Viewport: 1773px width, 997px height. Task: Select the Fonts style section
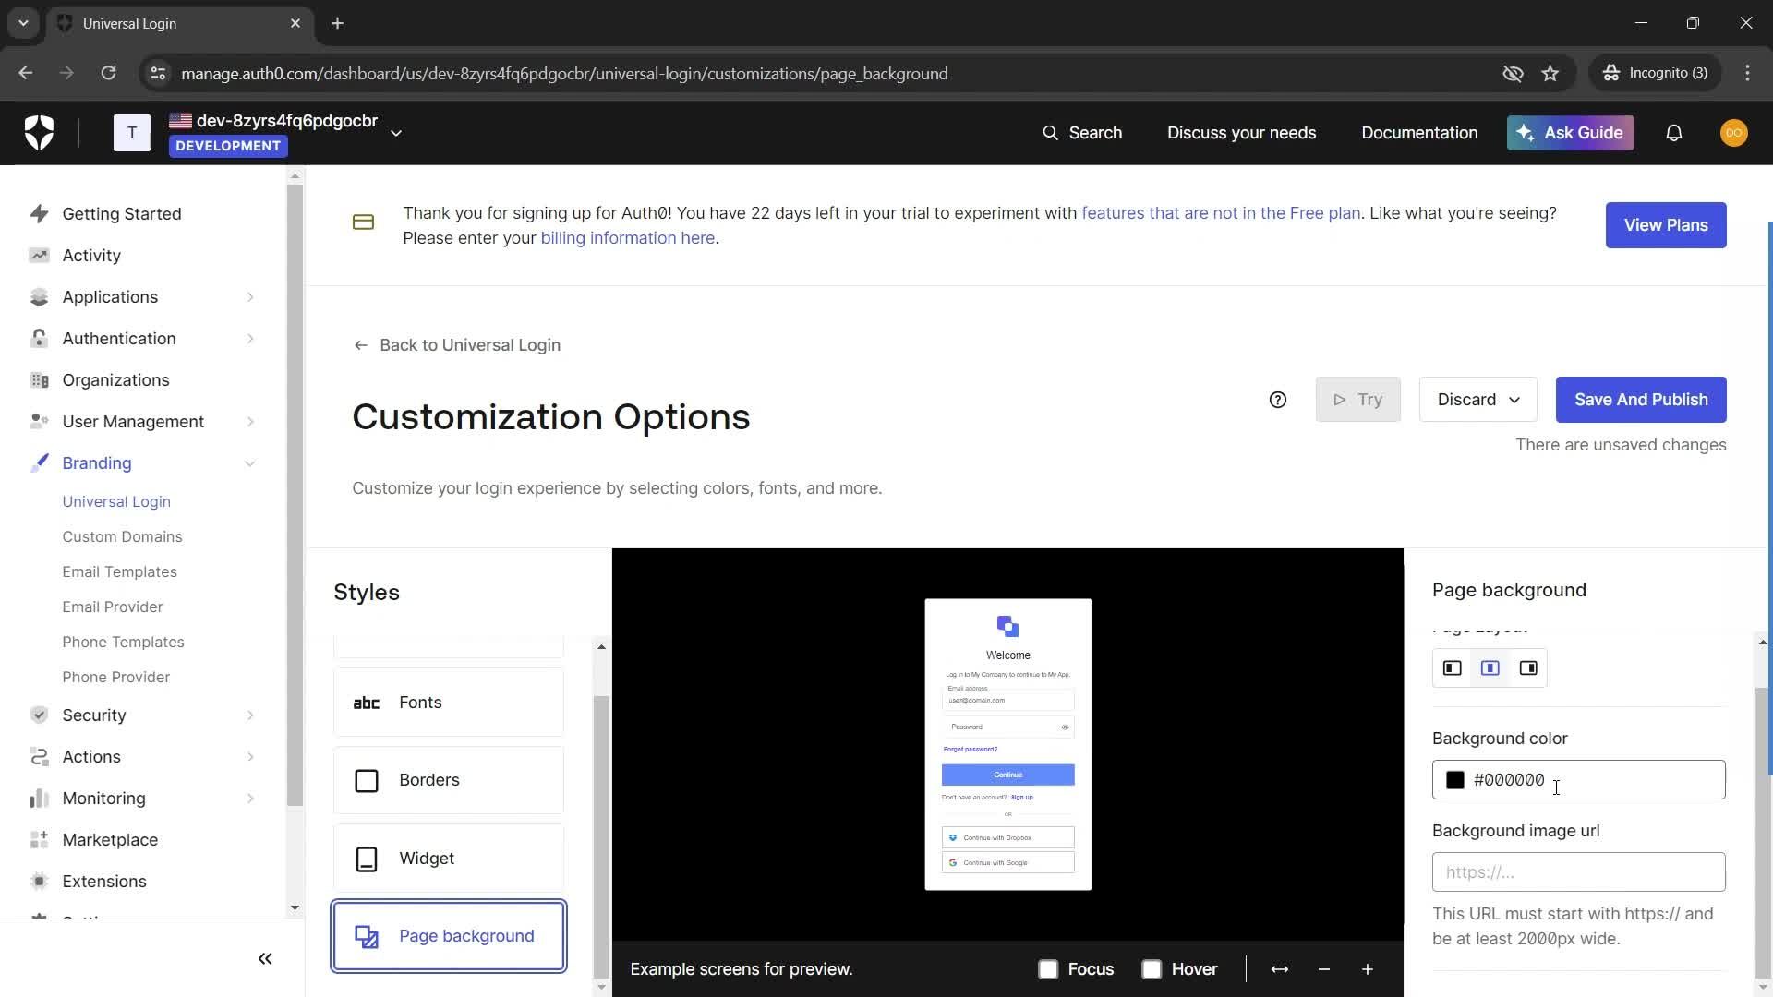[x=449, y=703]
